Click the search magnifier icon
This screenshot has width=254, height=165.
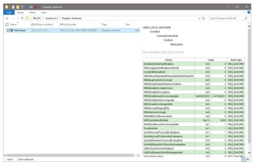pyautogui.click(x=246, y=19)
